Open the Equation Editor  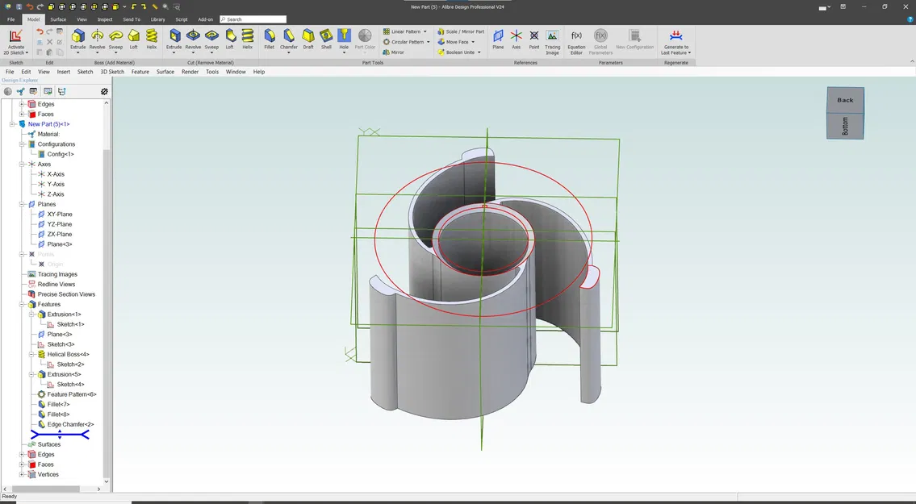click(576, 36)
